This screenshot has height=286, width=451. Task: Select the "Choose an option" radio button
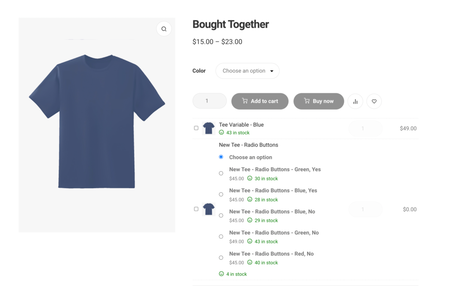point(221,157)
